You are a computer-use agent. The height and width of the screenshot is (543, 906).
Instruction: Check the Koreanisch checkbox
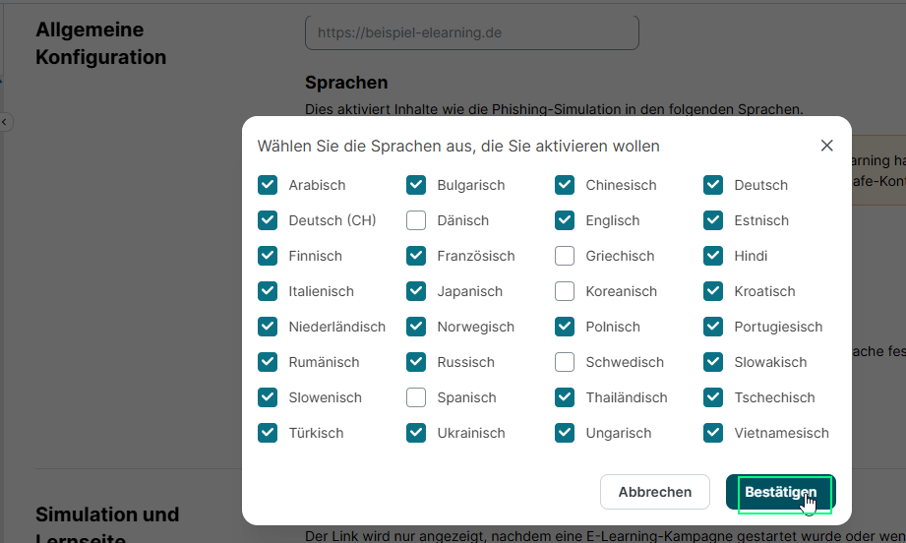[x=565, y=291]
